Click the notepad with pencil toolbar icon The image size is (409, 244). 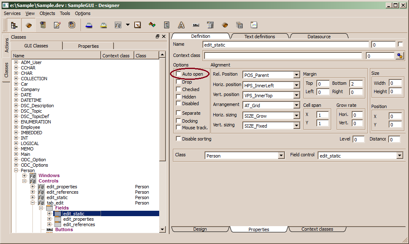(x=57, y=25)
